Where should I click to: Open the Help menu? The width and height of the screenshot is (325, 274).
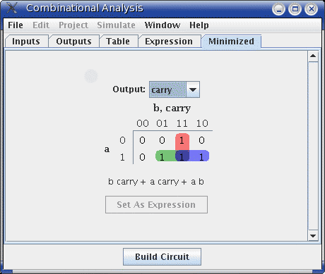click(x=199, y=25)
